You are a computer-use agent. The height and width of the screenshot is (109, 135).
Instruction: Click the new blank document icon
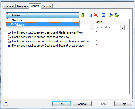[90, 15]
